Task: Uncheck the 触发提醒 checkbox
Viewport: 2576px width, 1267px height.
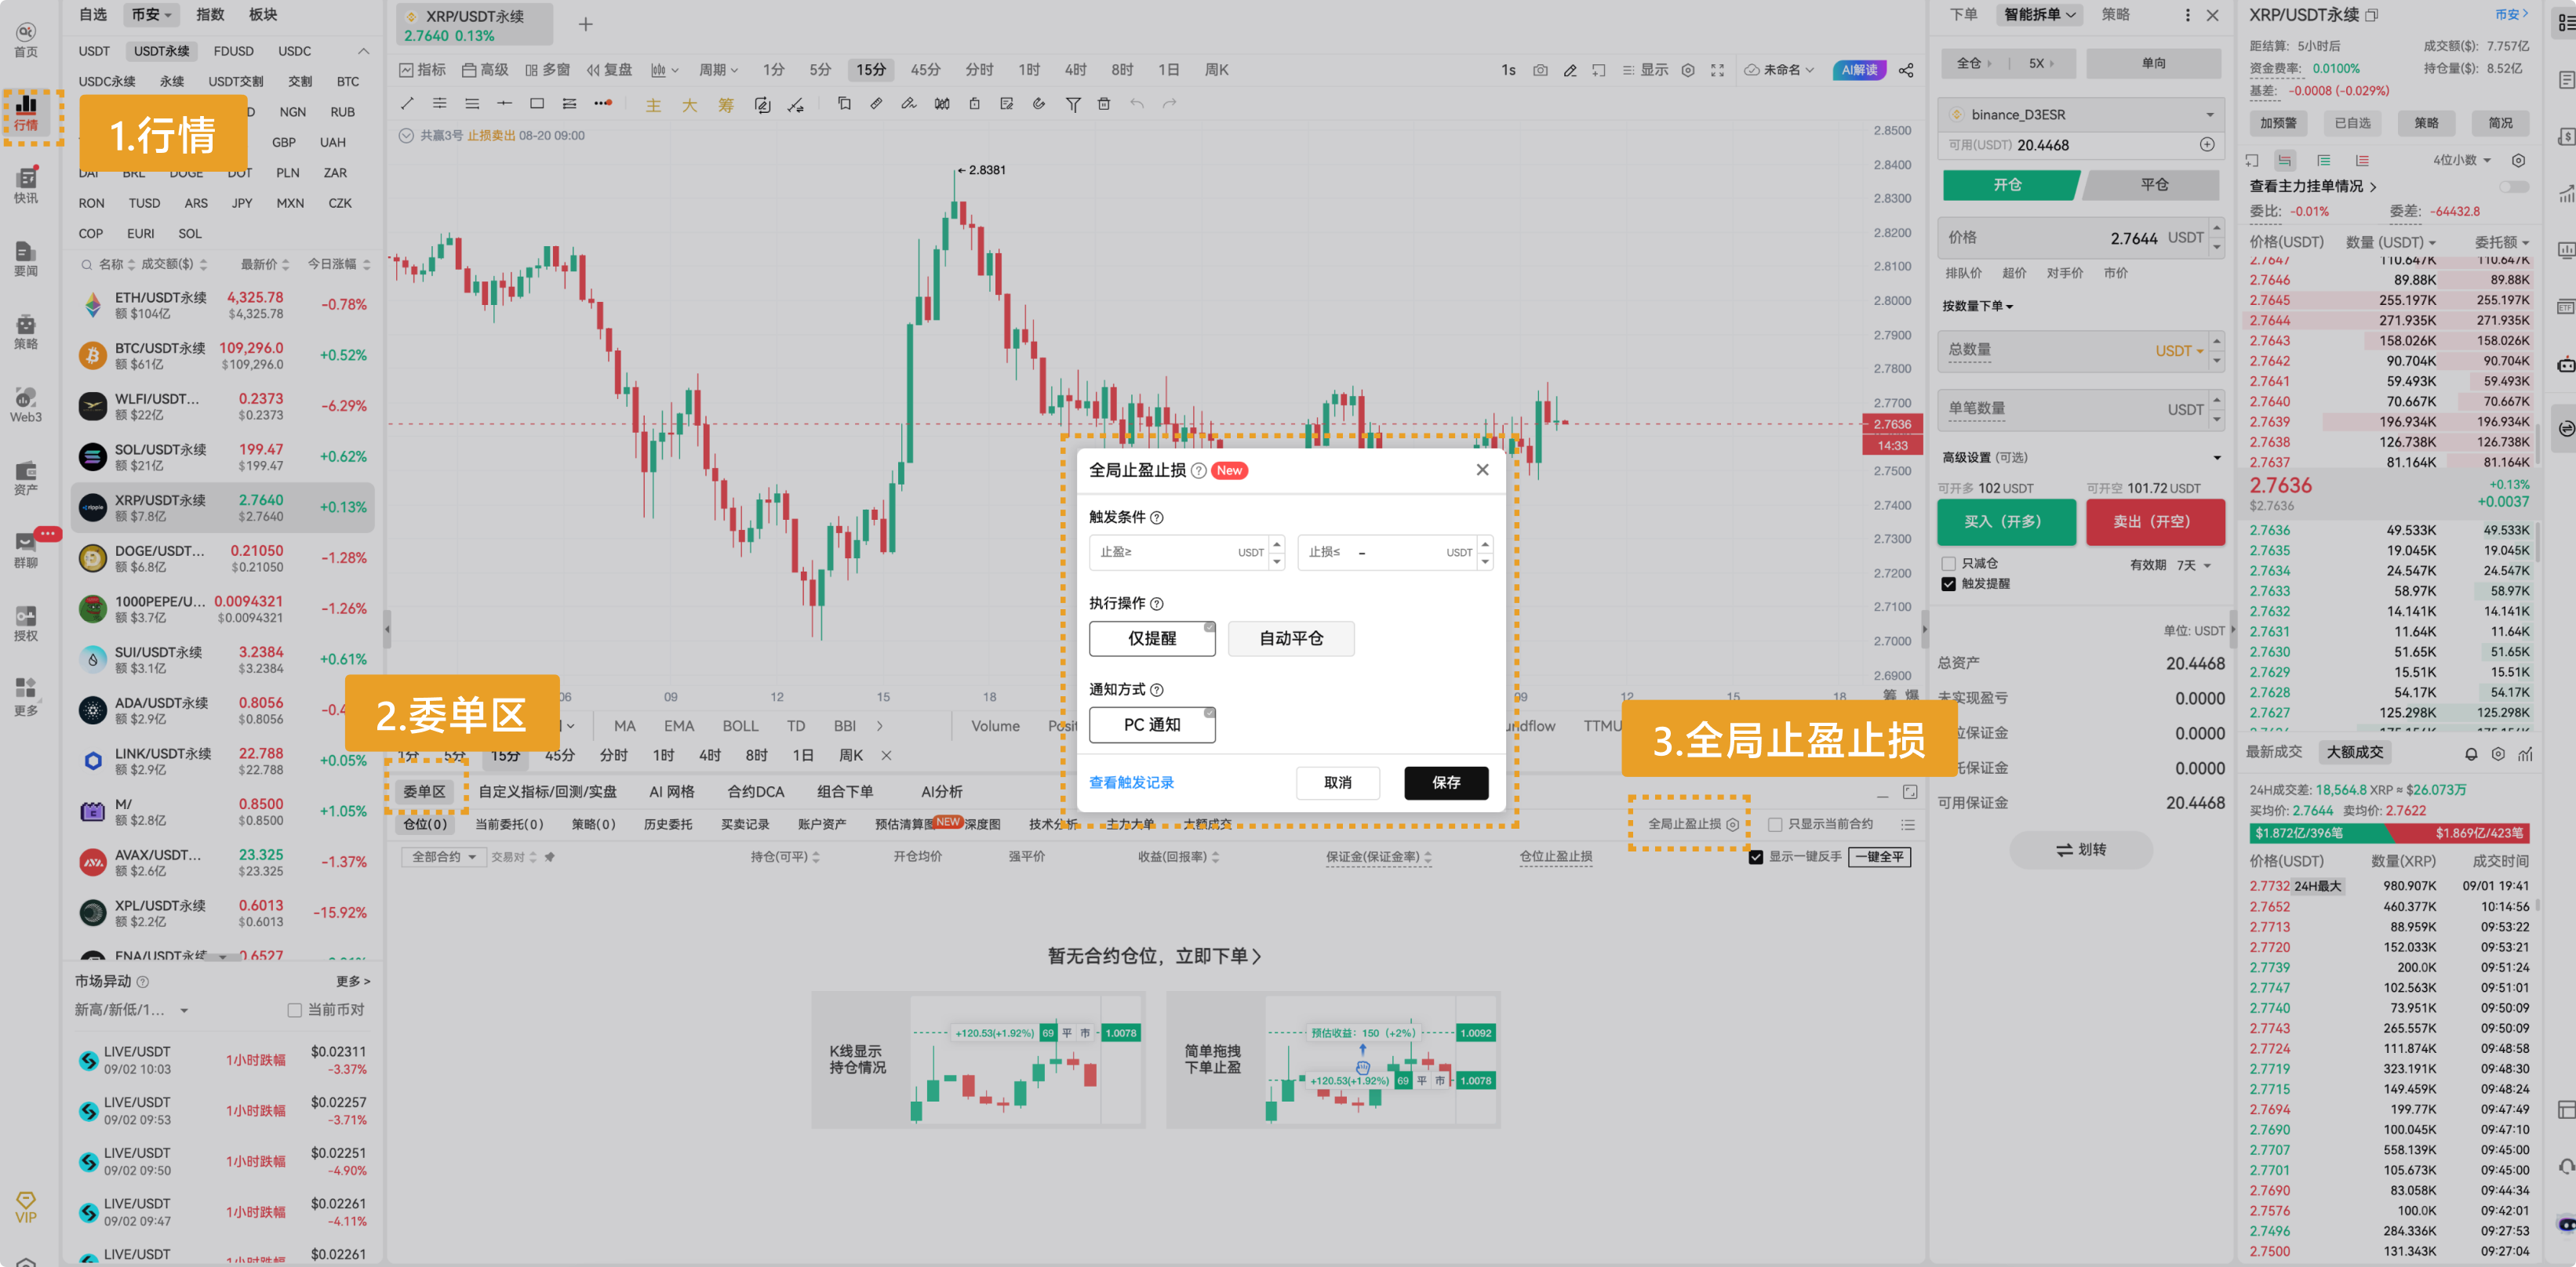Action: click(x=1948, y=583)
